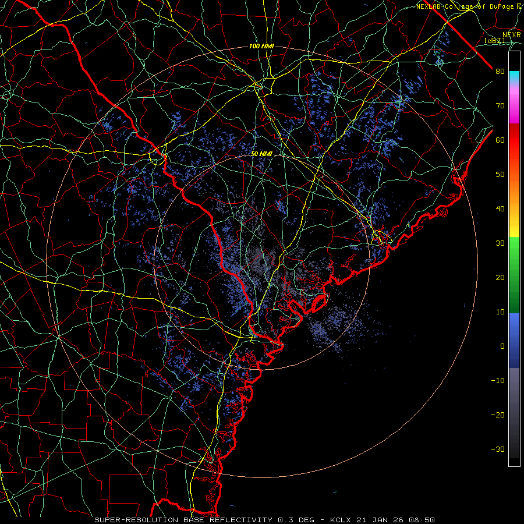Click the 70 value on the dBZ scale

click(x=500, y=106)
